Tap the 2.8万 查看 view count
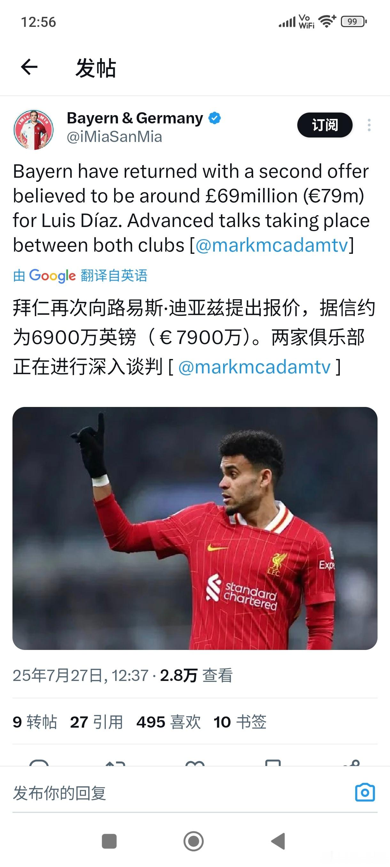The height and width of the screenshot is (867, 390). (x=196, y=676)
